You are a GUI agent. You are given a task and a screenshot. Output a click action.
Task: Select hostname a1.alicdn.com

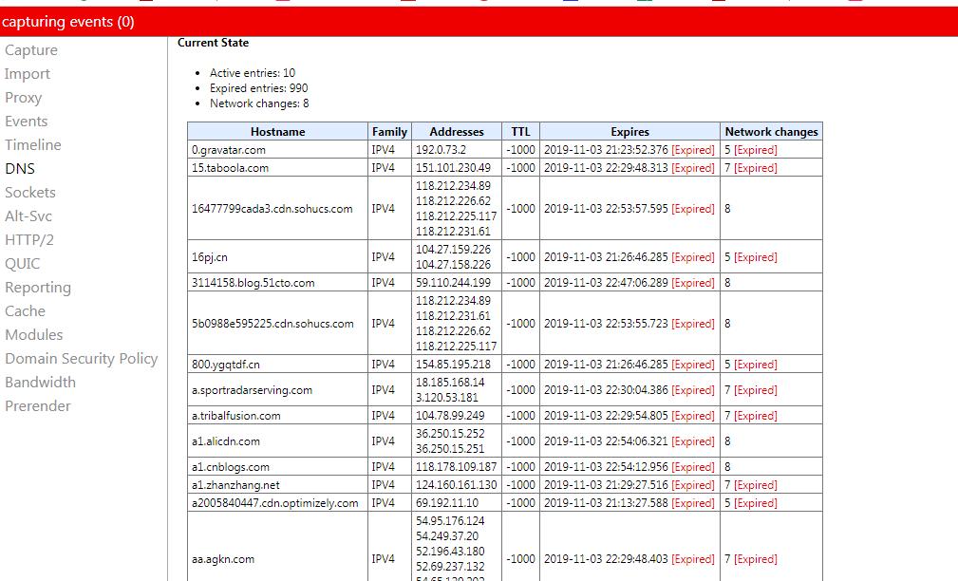(225, 441)
